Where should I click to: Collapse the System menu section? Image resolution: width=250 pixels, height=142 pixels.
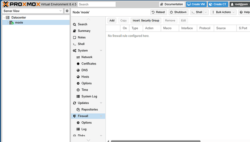pos(101,50)
